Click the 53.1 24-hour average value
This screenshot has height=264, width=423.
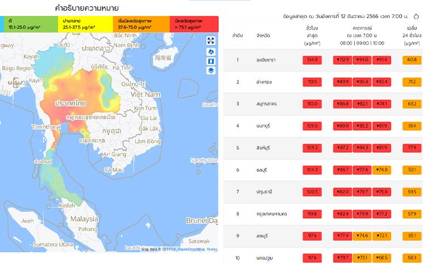coord(412,170)
